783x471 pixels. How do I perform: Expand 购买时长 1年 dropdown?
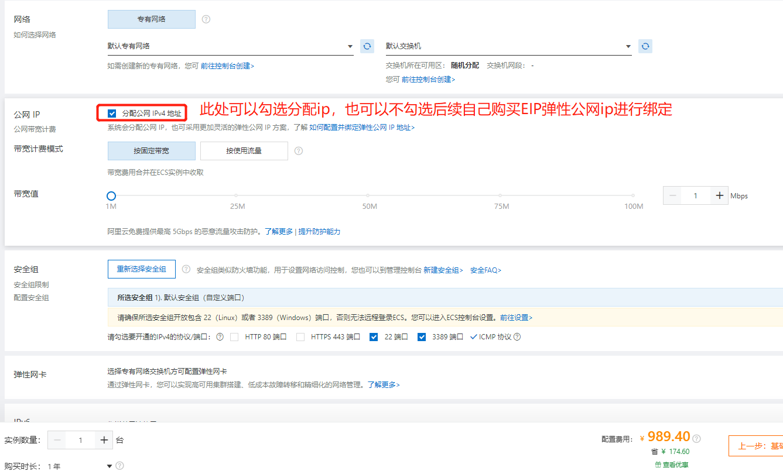[110, 466]
